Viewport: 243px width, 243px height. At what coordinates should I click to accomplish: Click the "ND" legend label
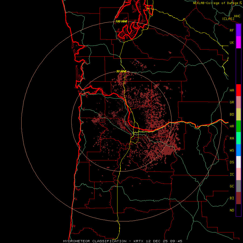(x=232, y=210)
